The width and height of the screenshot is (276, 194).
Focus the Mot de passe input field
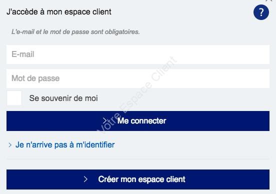tap(138, 78)
